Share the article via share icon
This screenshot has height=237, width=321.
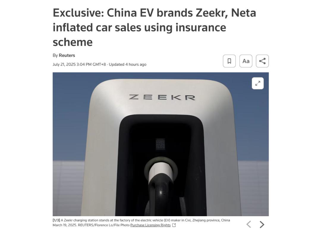[x=262, y=61]
